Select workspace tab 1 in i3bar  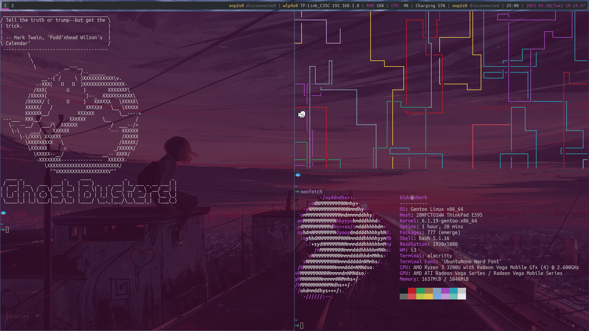(x=5, y=5)
